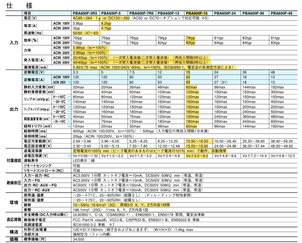Click the Vo+0.66~1.32 overvoltage value

[x=85, y=156]
